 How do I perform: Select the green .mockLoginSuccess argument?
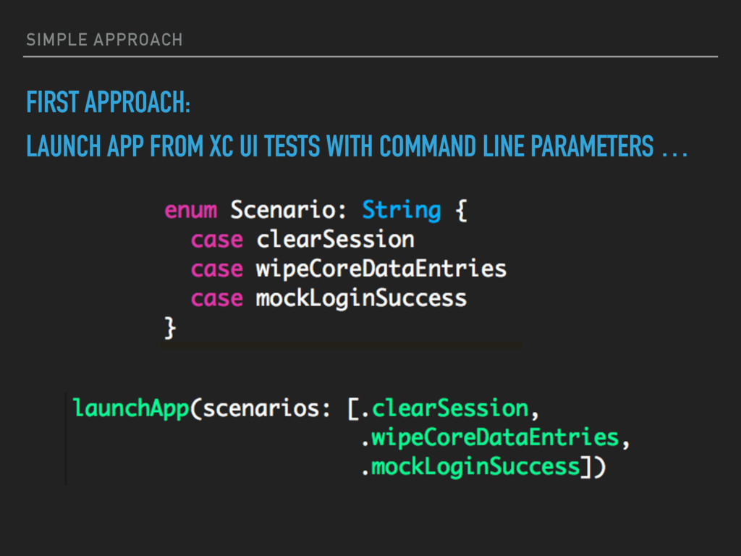(472, 468)
